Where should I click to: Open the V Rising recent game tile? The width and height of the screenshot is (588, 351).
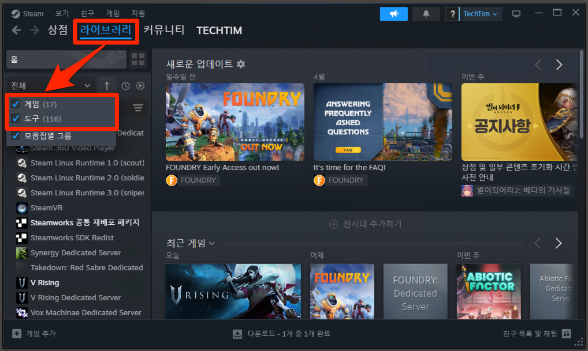click(233, 292)
